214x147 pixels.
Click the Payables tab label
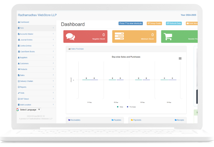(117, 120)
